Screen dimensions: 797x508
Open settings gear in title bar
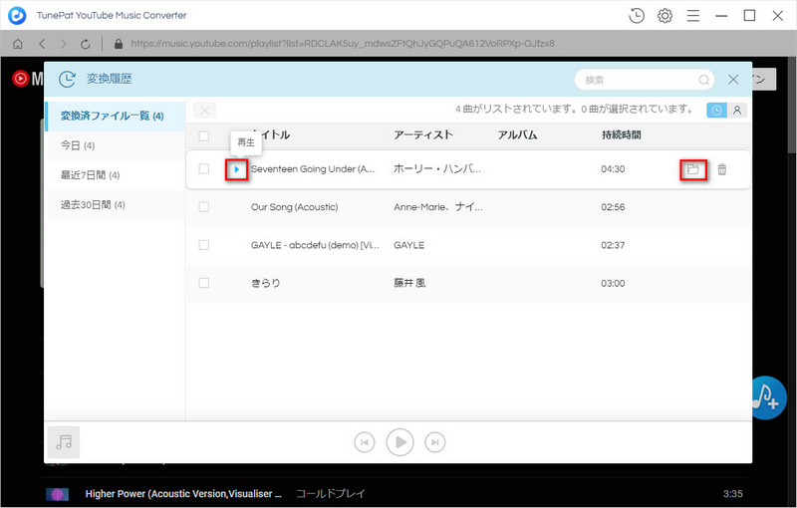[x=664, y=16]
